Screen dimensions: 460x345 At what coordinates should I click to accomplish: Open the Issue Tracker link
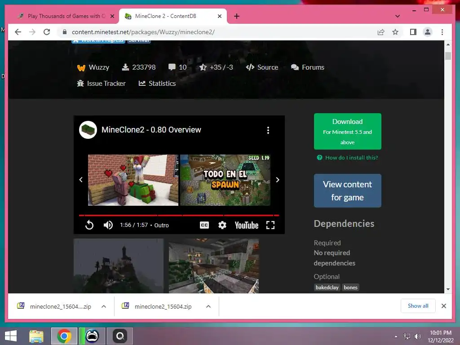101,83
